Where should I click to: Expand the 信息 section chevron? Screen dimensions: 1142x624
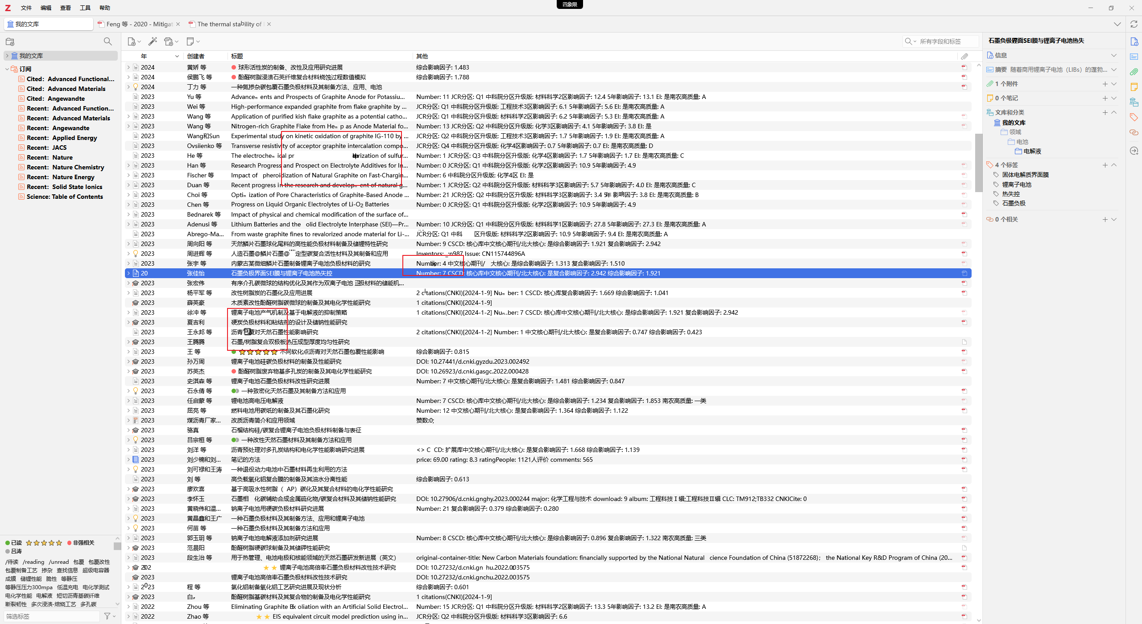coord(1113,55)
